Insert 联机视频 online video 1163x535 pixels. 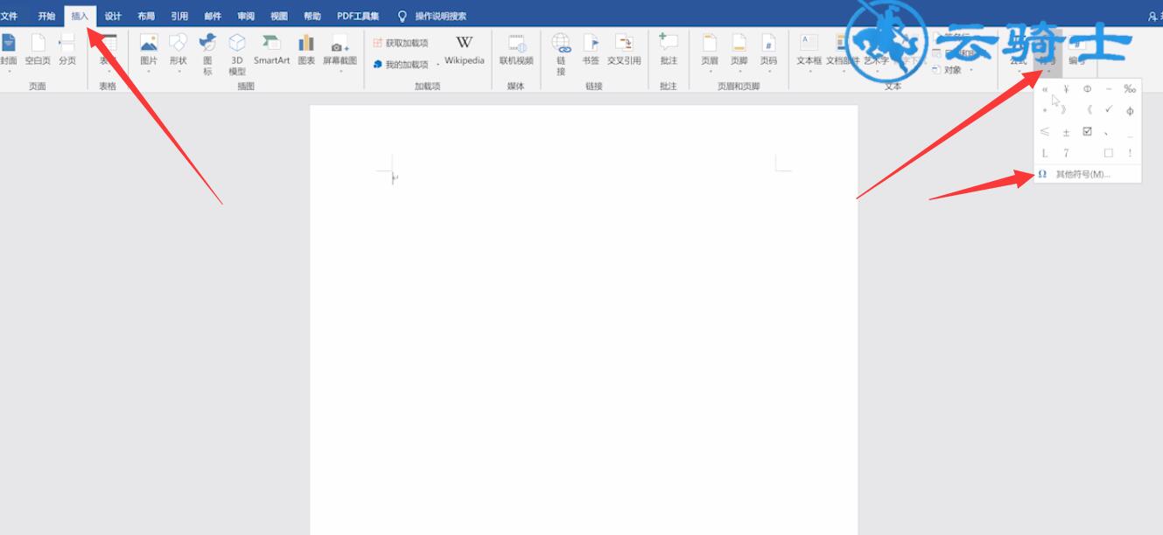coord(516,50)
